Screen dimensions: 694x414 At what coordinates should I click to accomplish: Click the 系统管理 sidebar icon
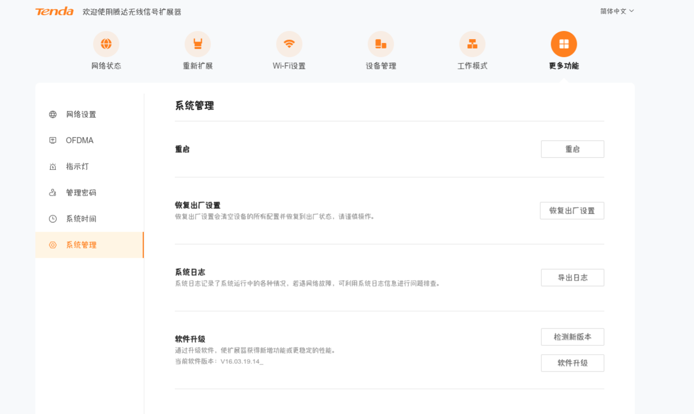click(53, 245)
